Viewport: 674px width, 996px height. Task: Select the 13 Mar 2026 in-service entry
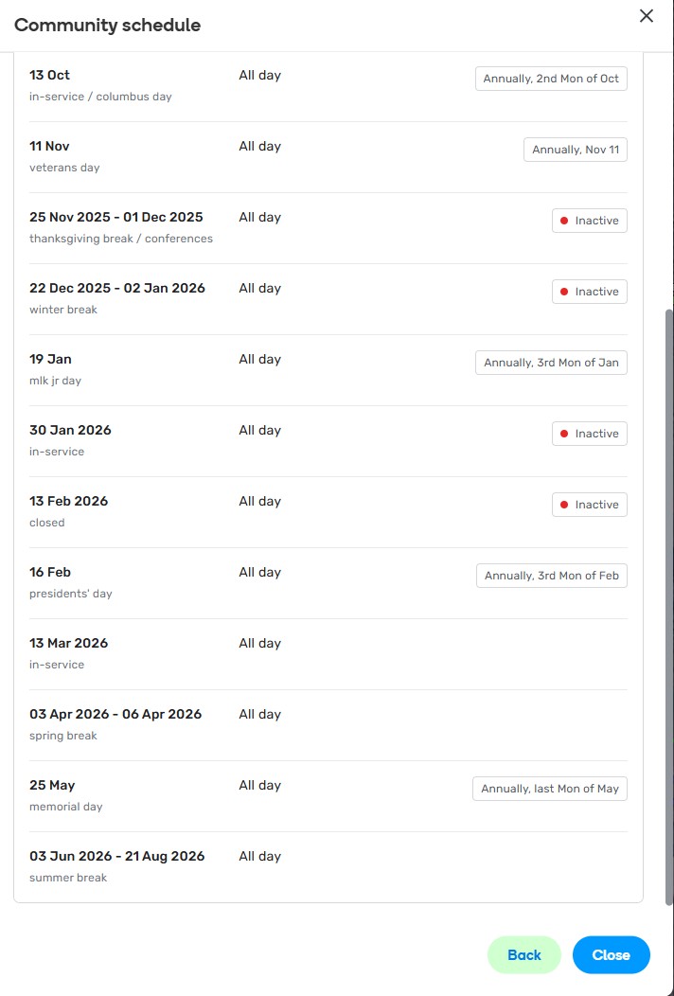(x=69, y=644)
